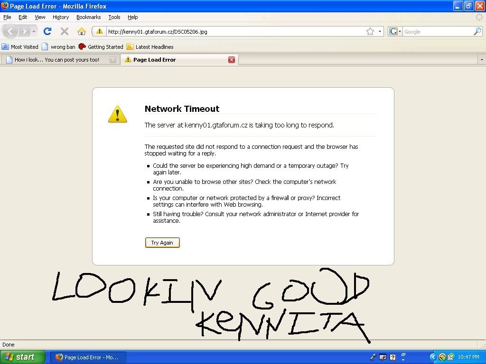Viewport: 486px width, 364px height.
Task: Bookmark this page with the star icon
Action: (x=370, y=31)
